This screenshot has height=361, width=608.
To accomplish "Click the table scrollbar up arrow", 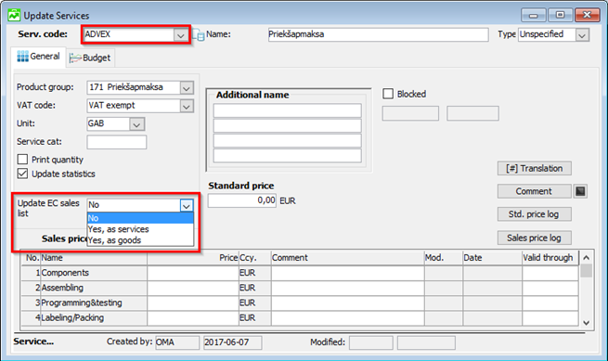I will tap(587, 257).
